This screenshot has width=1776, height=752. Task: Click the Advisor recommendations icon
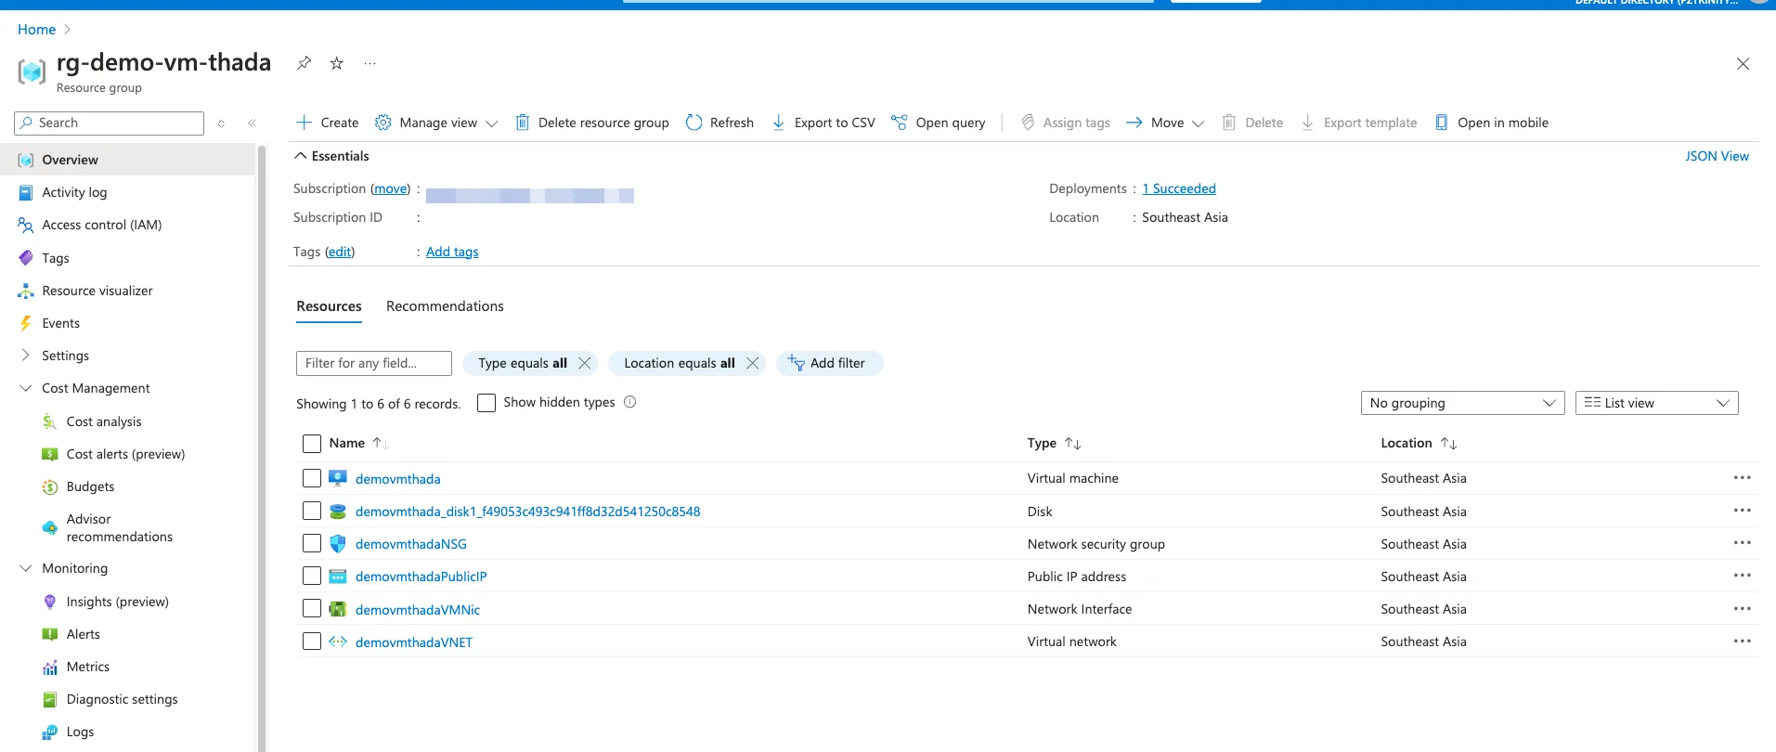[50, 527]
